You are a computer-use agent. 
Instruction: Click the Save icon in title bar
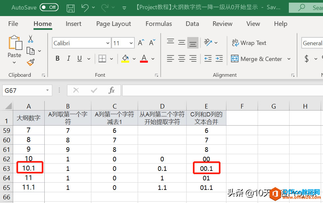coord(70,7)
